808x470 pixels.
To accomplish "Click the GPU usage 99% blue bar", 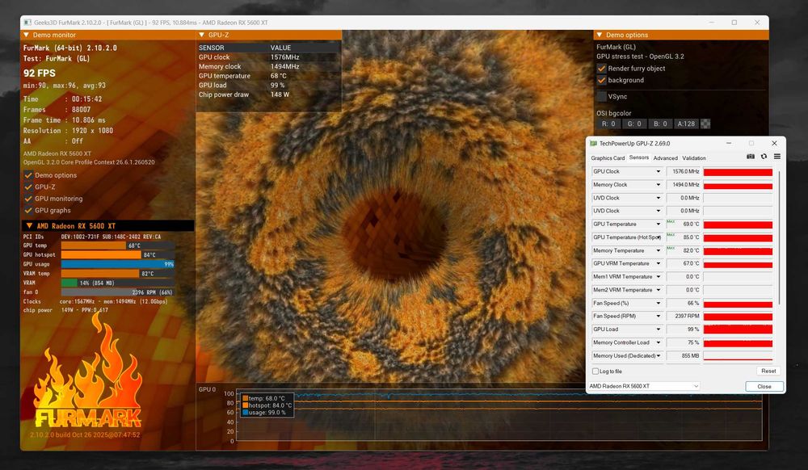I will pyautogui.click(x=117, y=264).
